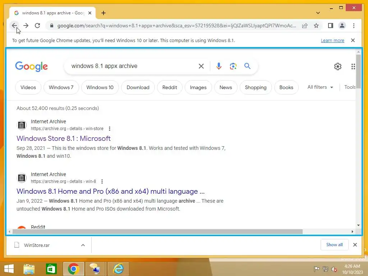Click the Internet Archive icon of win-store result
Screen dimensions: 368x276
pos(22,125)
